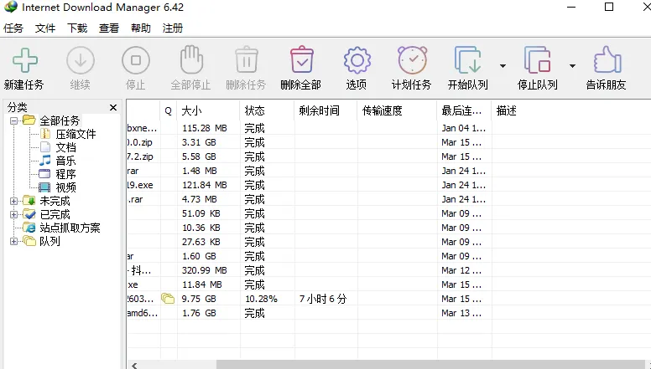Click the Tell a Friend (告诉朋友) thumbs-up icon
This screenshot has height=369, width=651.
tap(607, 59)
